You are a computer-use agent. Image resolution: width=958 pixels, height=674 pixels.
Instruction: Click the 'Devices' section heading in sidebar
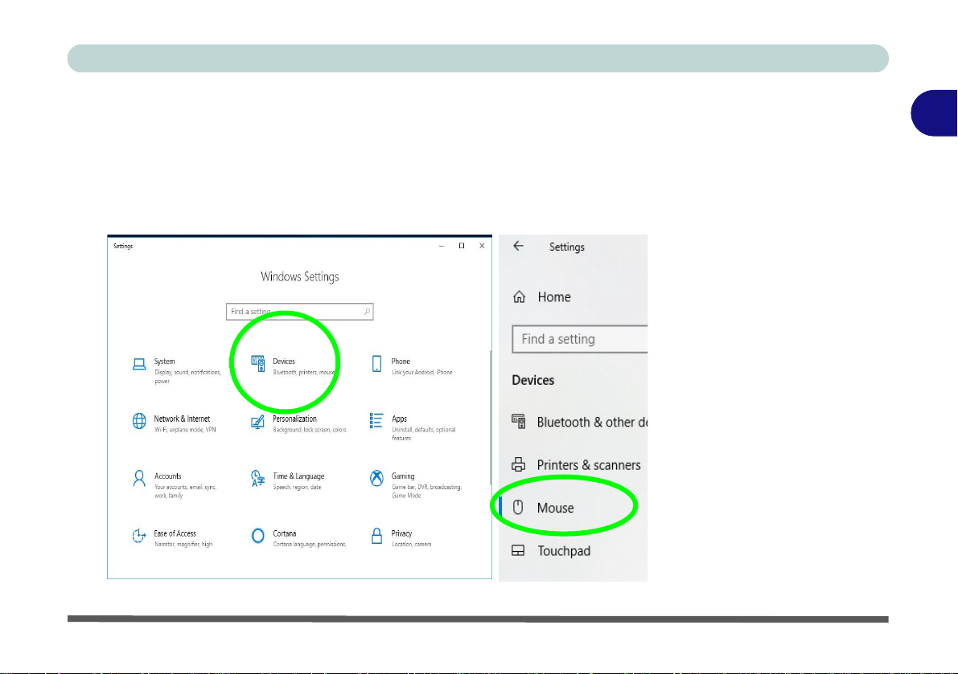(x=532, y=380)
